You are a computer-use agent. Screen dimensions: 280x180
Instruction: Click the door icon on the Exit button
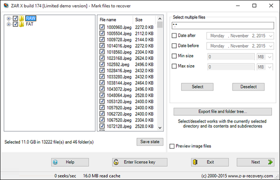coord(195,162)
